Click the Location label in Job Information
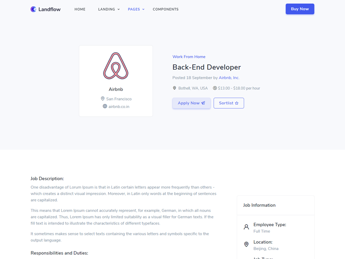The image size is (345, 259). [x=263, y=242]
